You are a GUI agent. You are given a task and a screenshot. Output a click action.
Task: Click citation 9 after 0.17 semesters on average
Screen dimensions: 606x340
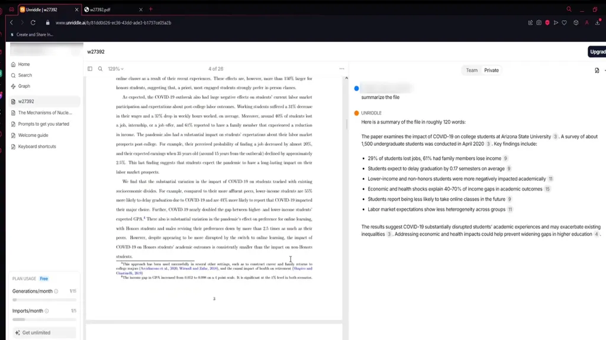[x=508, y=168]
